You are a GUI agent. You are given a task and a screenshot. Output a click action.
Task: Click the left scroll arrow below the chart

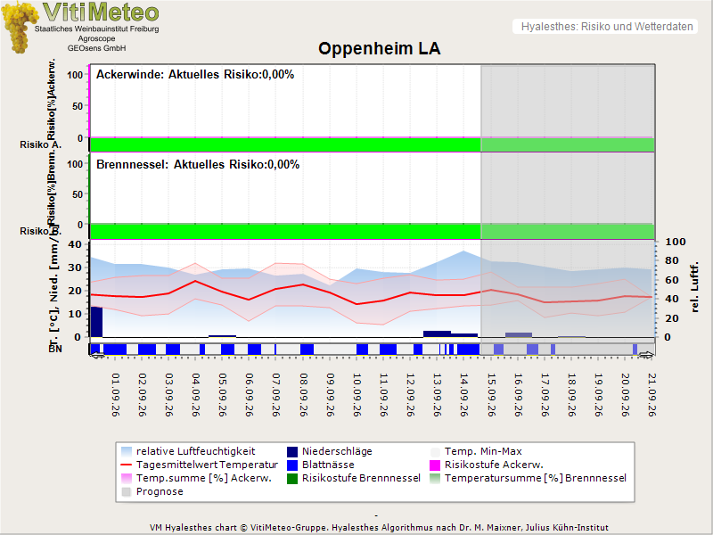[x=97, y=355]
